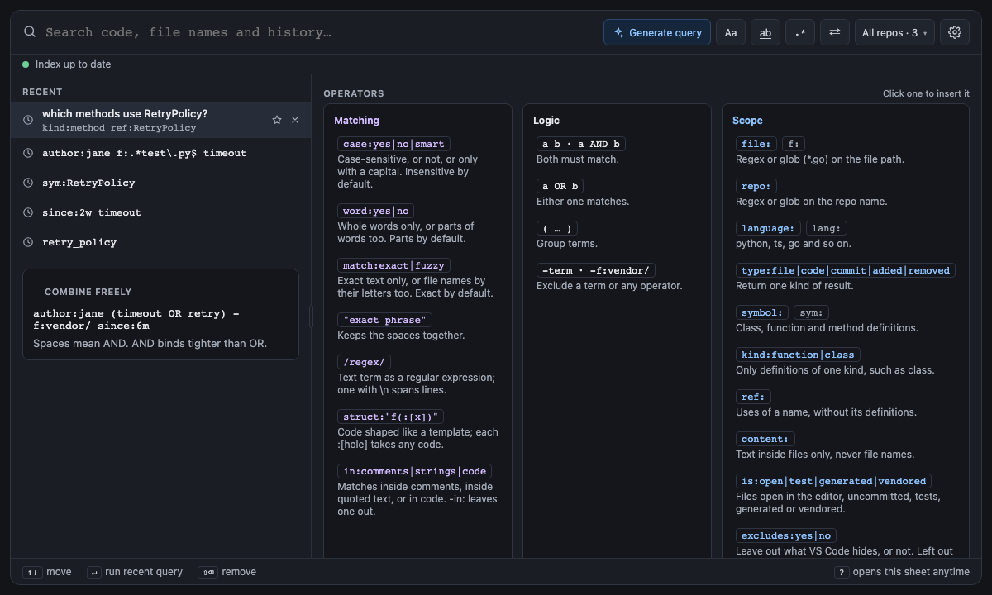
Task: Insert the word:yes|no operator
Action: click(x=376, y=211)
